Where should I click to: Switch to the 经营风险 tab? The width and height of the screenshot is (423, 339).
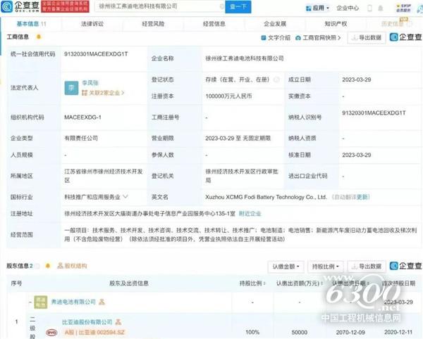pyautogui.click(x=153, y=23)
